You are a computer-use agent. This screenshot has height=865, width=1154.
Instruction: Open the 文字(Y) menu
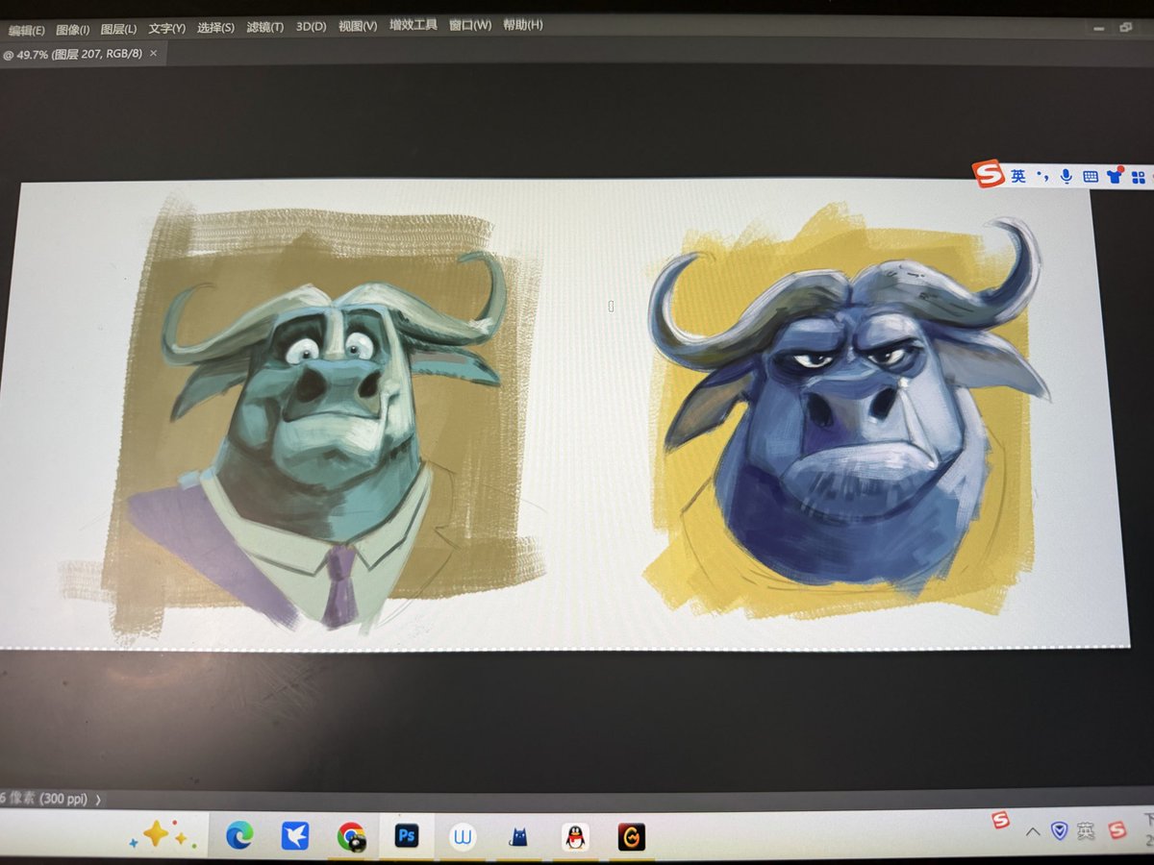click(166, 29)
